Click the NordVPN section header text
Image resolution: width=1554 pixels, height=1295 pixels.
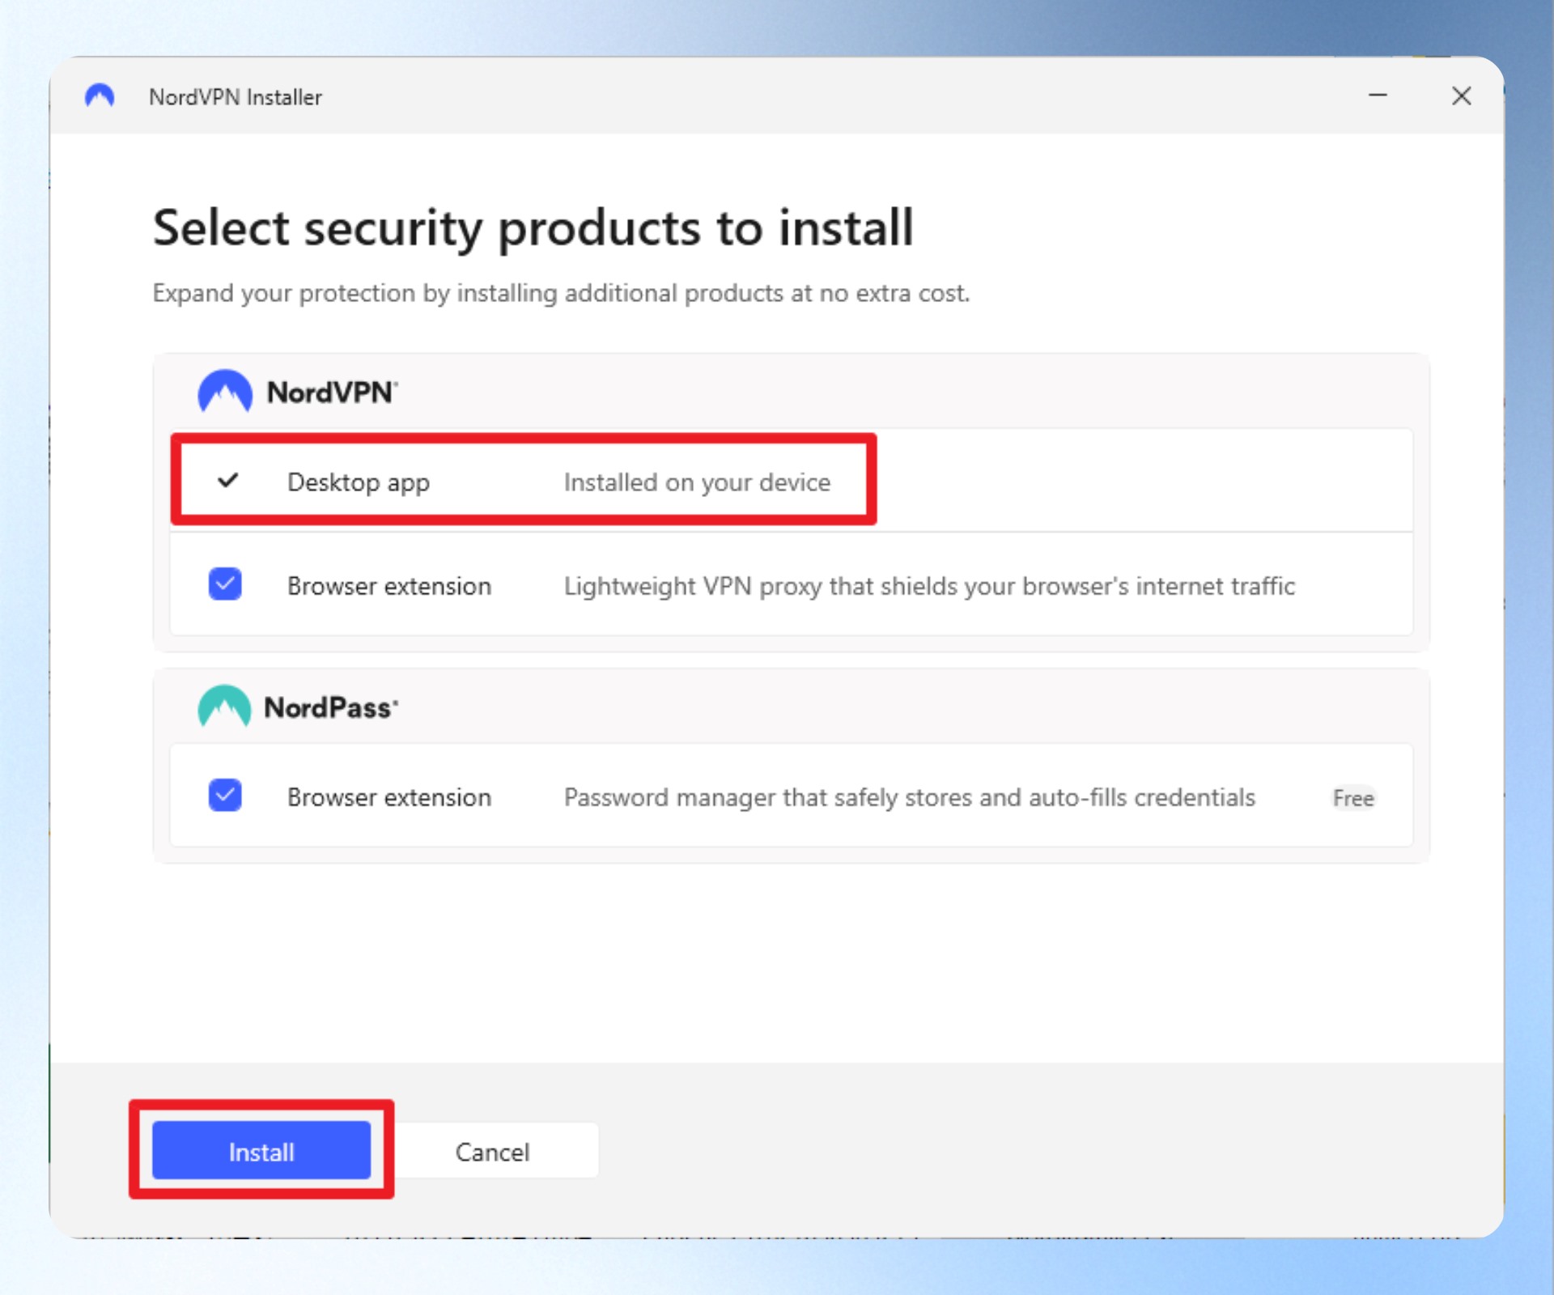[x=332, y=393]
